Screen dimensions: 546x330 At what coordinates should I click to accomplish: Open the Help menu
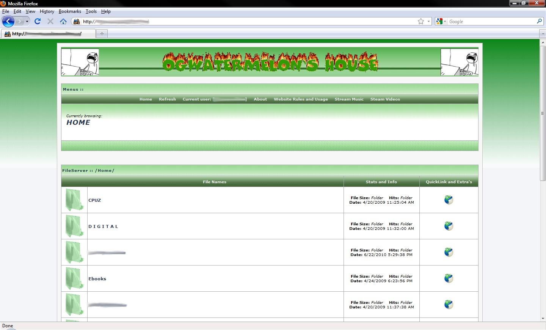coord(106,11)
